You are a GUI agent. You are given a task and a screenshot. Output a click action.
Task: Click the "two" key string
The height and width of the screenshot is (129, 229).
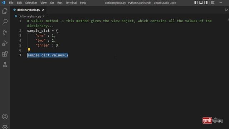(x=40, y=40)
